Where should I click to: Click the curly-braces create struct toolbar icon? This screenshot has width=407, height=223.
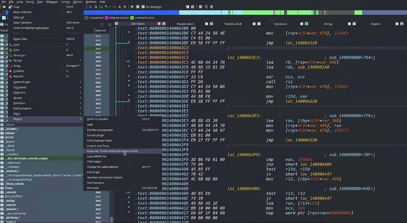(101, 7)
